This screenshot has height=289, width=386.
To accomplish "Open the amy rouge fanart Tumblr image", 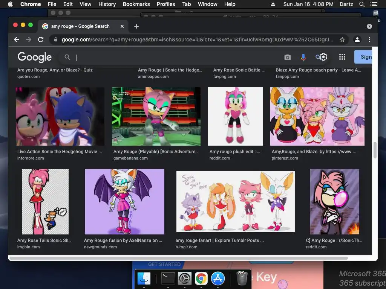I will [x=236, y=202].
